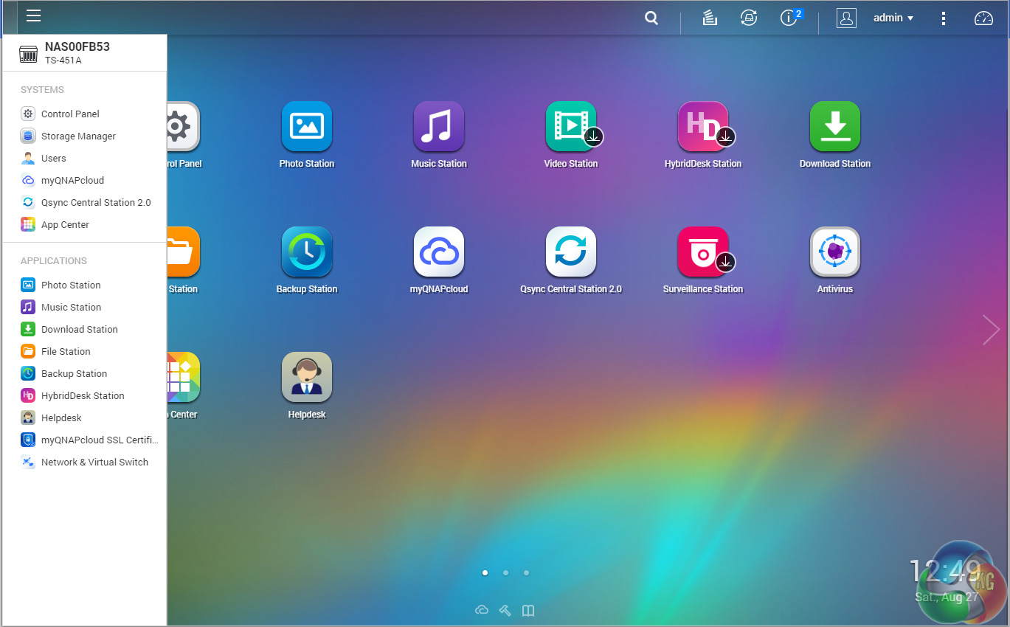Open the Download Station desktop icon
Screen dimensions: 1010x627
[x=834, y=126]
